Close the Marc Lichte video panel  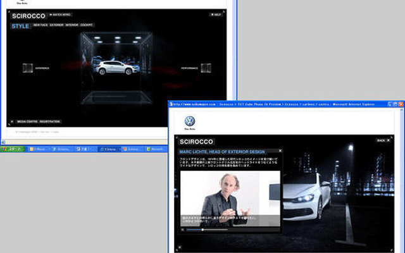(280, 151)
